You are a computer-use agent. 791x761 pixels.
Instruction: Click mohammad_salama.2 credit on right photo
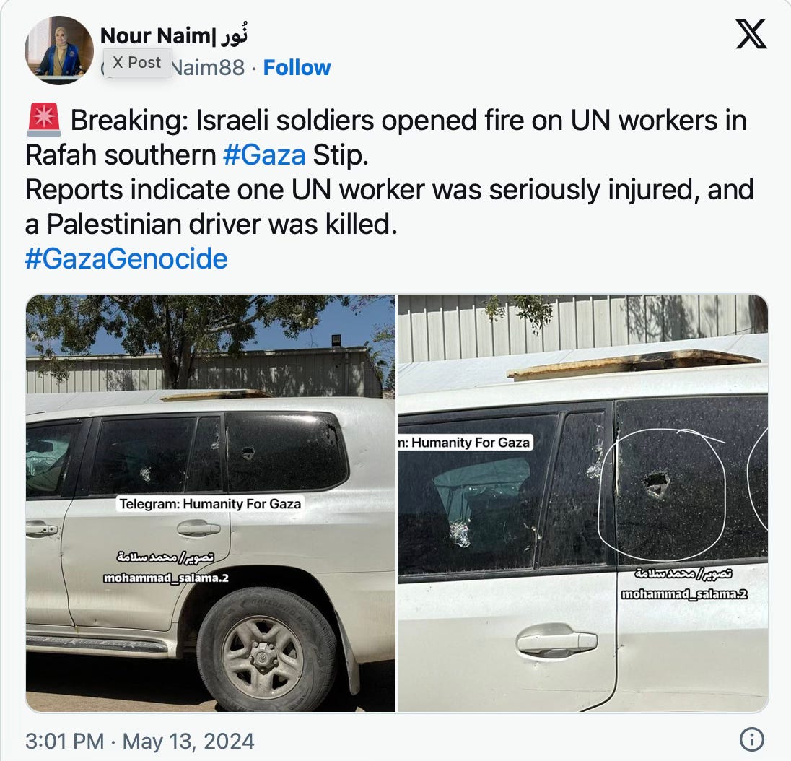(684, 594)
